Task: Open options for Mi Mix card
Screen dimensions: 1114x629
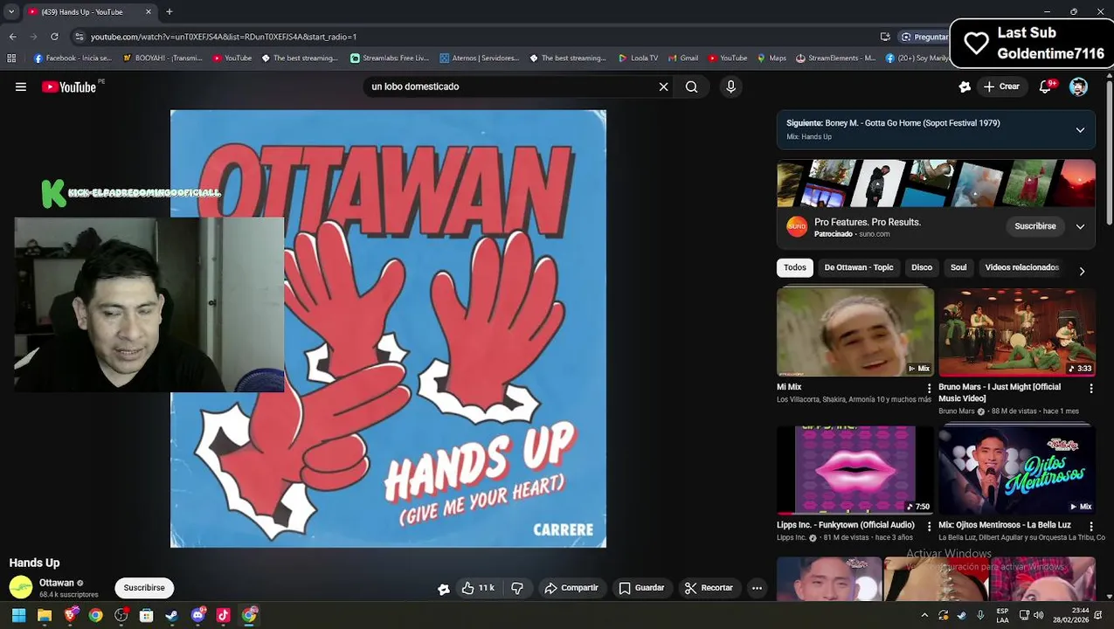Action: 929,389
